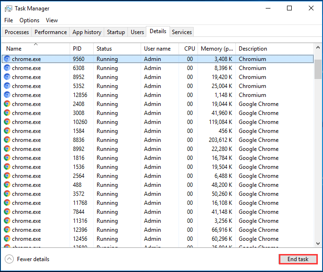Select the Details tab

pyautogui.click(x=158, y=31)
